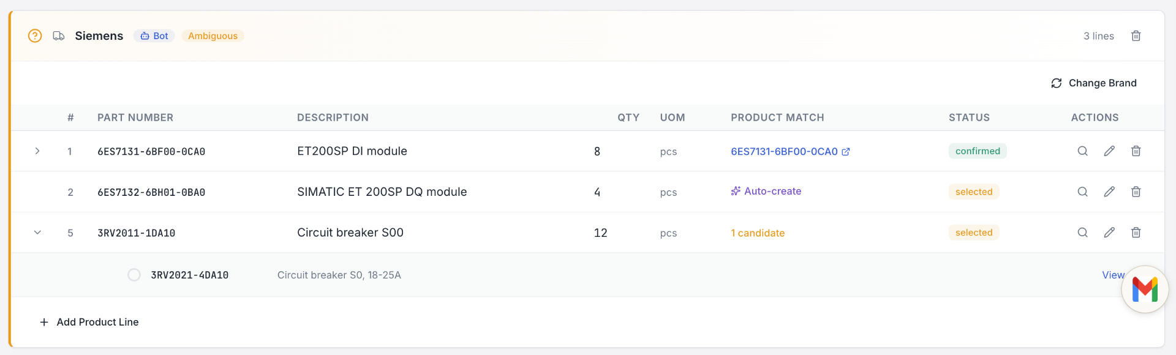Expand row 1 ET200SP DI module
This screenshot has height=355, width=1176.
tap(37, 151)
